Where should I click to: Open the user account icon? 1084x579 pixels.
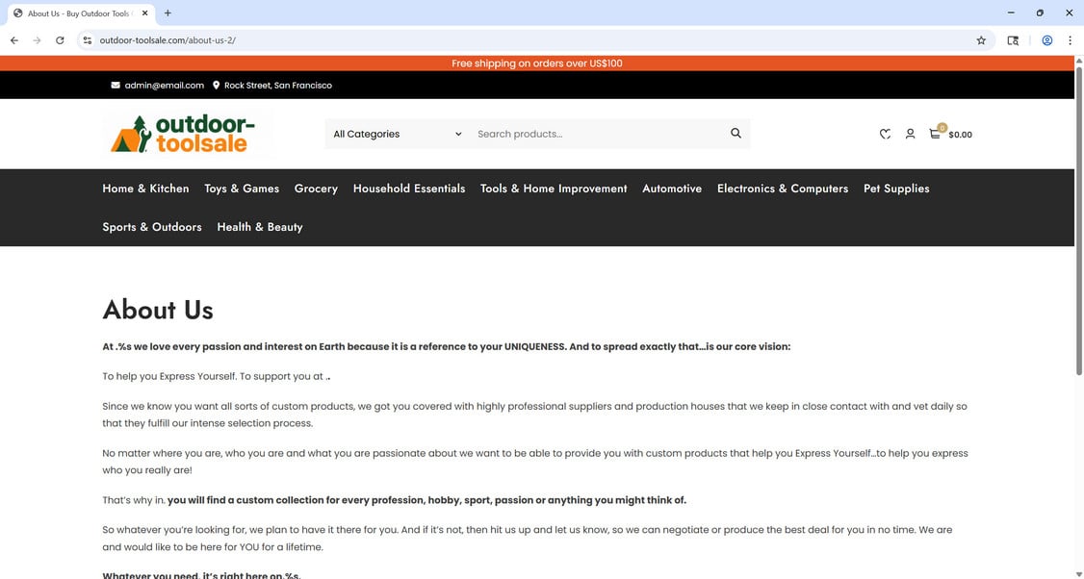click(910, 134)
